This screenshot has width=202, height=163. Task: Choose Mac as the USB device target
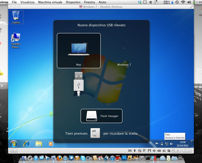pyautogui.click(x=79, y=51)
